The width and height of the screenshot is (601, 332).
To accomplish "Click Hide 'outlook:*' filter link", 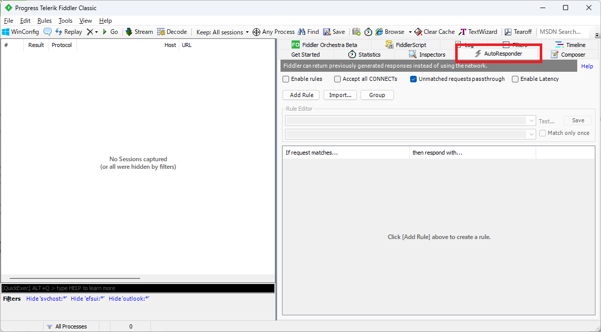I will (x=129, y=299).
